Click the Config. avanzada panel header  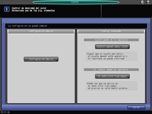pyautogui.click(x=111, y=31)
